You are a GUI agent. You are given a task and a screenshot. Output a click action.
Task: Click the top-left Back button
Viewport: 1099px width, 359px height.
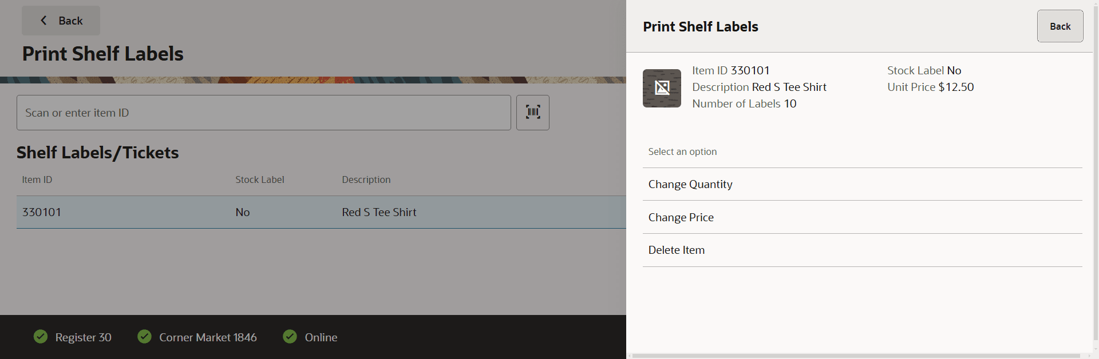click(x=61, y=21)
